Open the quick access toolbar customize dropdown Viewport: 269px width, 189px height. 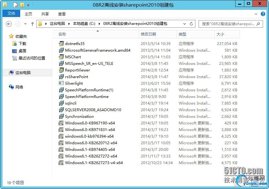[x=28, y=5]
